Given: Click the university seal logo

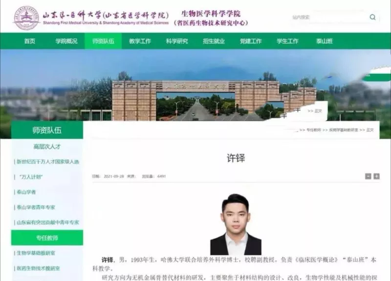Looking at the screenshot, I should (26, 18).
